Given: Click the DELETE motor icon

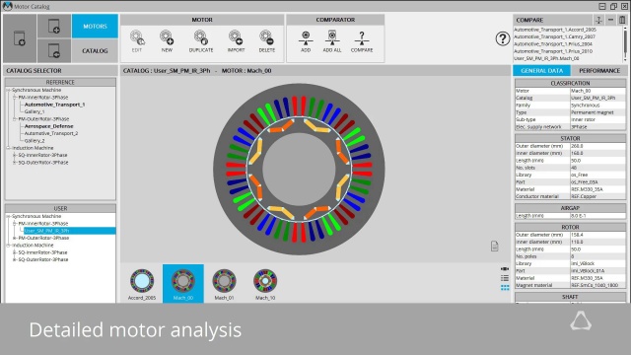Looking at the screenshot, I should pyautogui.click(x=267, y=41).
